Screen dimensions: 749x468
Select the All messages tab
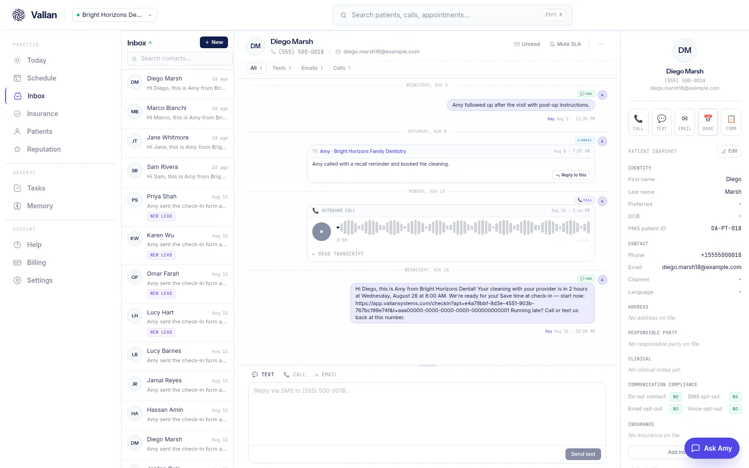coord(256,68)
